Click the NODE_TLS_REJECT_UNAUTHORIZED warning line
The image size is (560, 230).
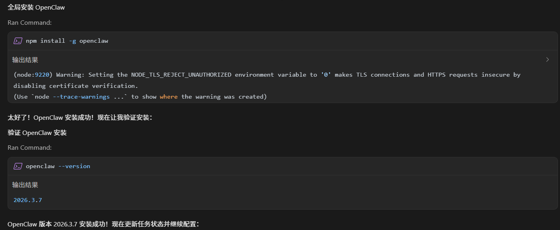pyautogui.click(x=267, y=75)
